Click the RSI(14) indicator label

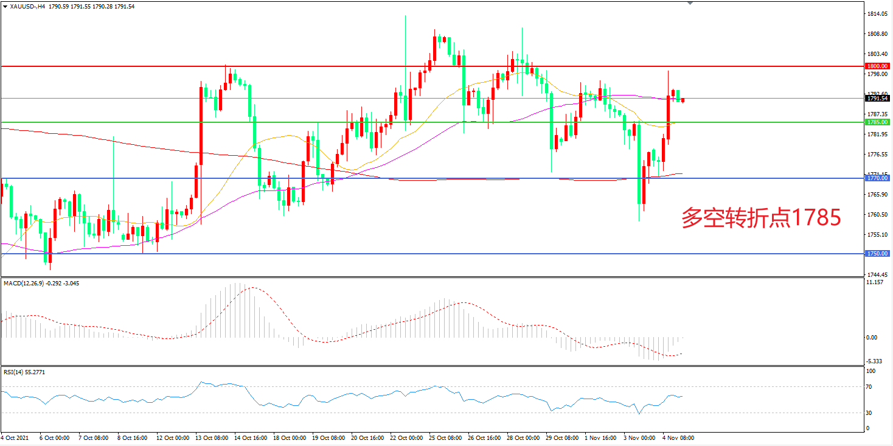point(13,371)
